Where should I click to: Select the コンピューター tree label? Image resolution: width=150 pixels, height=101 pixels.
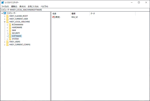(11, 13)
